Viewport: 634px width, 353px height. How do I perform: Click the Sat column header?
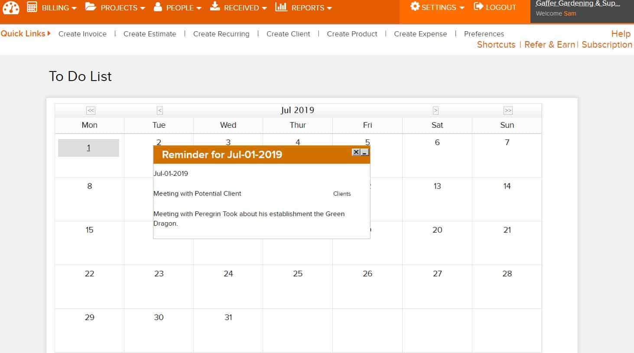coord(437,125)
